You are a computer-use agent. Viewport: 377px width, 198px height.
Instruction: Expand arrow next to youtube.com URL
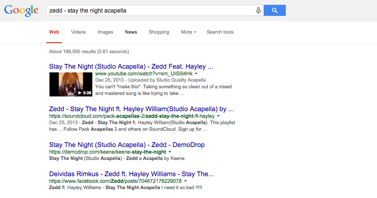point(196,74)
